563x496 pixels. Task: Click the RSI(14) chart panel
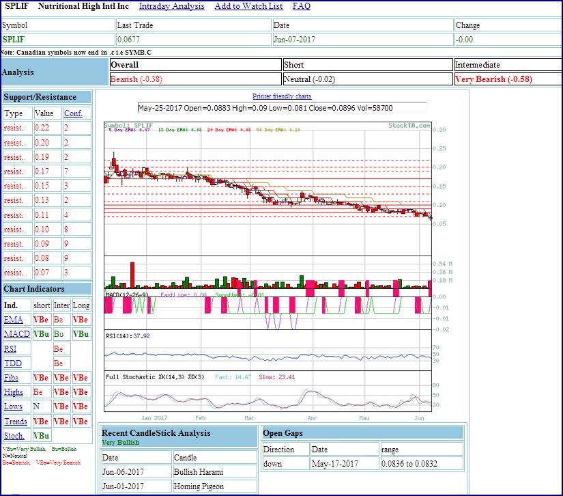pyautogui.click(x=268, y=350)
